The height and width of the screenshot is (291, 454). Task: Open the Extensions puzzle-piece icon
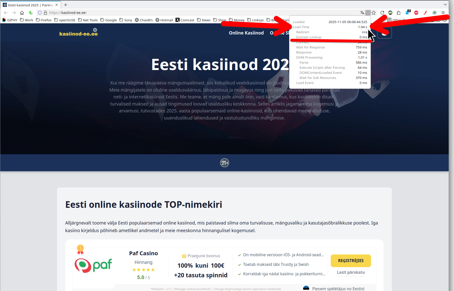(x=399, y=13)
